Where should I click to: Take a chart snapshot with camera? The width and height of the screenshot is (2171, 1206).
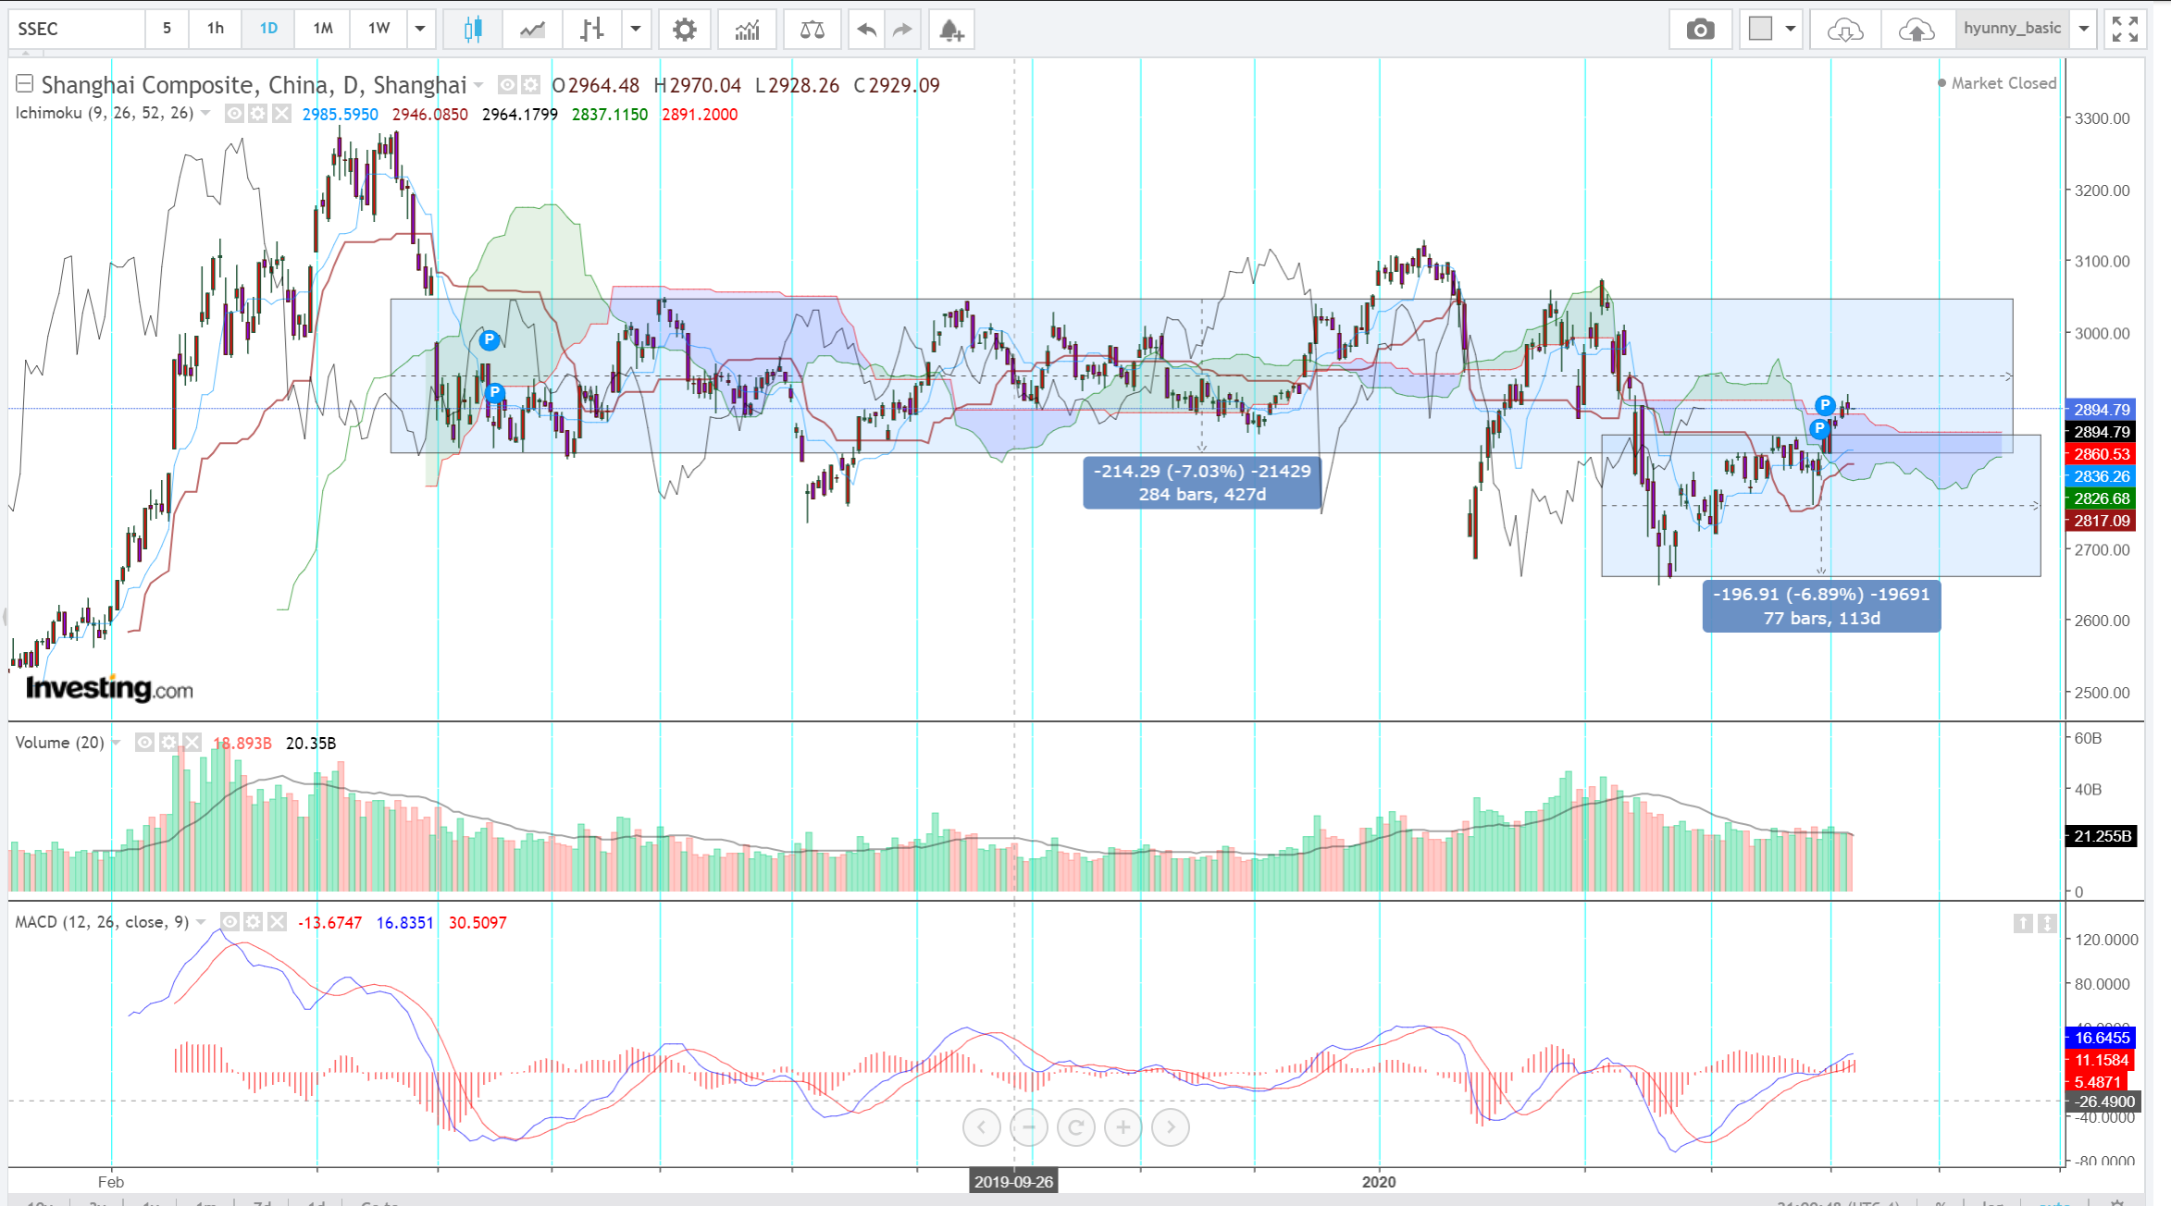click(1699, 30)
